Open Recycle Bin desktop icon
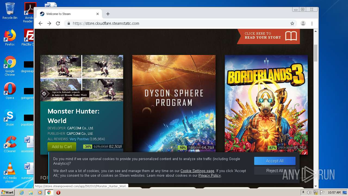 (x=10, y=11)
